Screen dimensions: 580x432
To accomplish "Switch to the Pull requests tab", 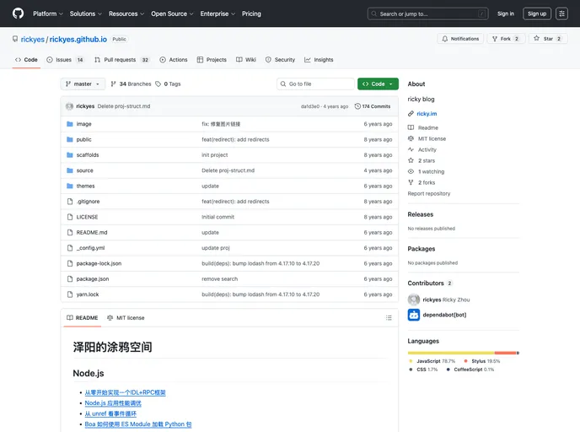I will (x=122, y=60).
